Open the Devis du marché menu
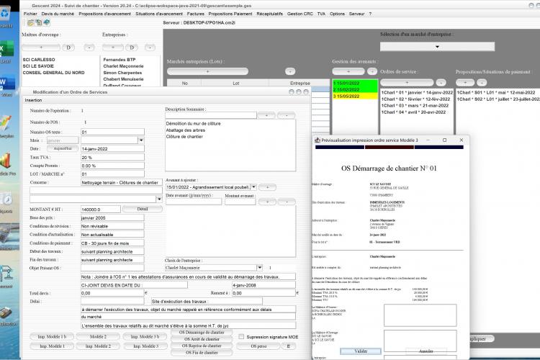The height and width of the screenshot is (360, 540). pyautogui.click(x=58, y=14)
